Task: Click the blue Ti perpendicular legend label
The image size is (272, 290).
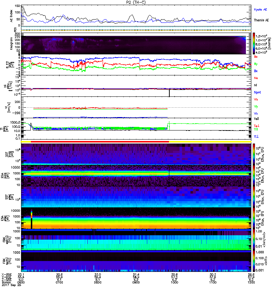Action: (x=256, y=137)
